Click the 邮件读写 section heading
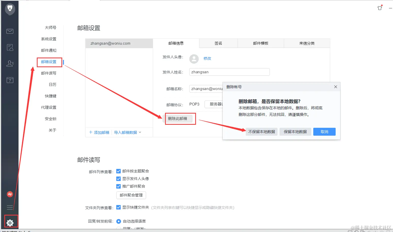This screenshot has width=393, height=232. tap(89, 160)
